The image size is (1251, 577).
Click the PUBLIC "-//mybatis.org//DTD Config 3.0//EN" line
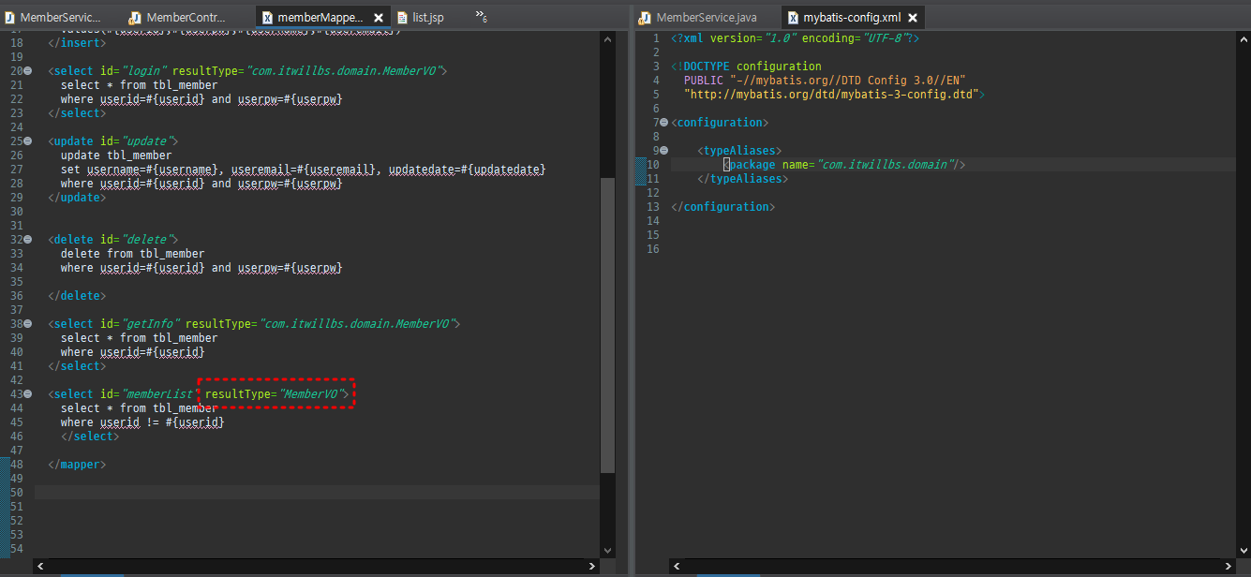click(825, 81)
